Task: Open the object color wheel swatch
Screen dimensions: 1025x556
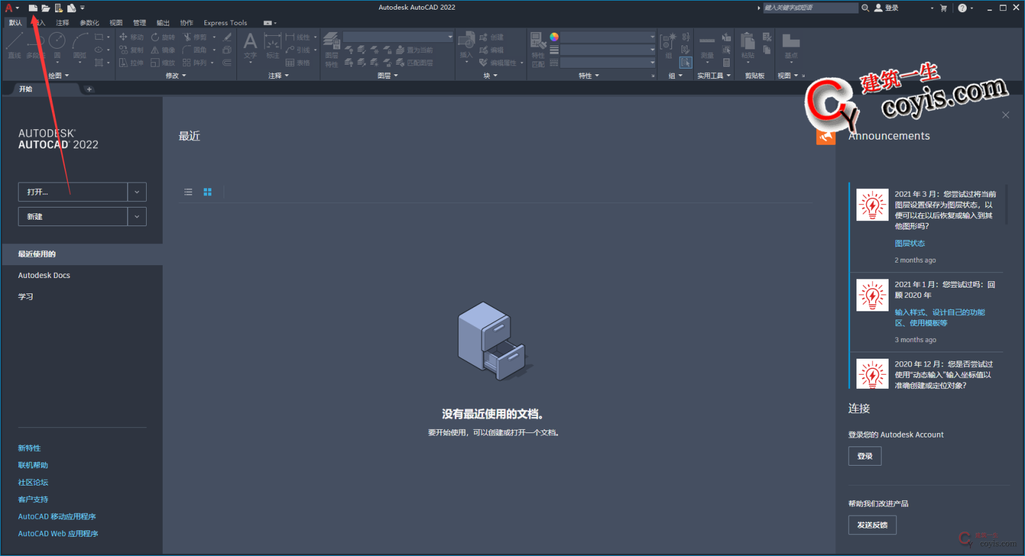Action: (x=554, y=37)
